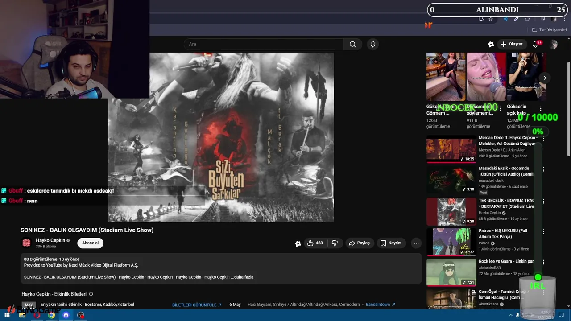This screenshot has height=321, width=571.
Task: Open the Bandsintown link
Action: point(381,305)
